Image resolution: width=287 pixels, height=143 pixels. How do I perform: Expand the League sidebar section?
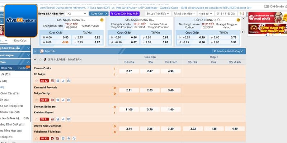pyautogui.click(x=15, y=55)
